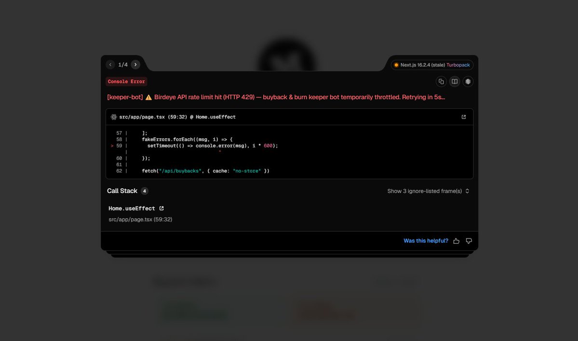Click the src/app/page.tsx (59:32) @ Home.useEffect header
The width and height of the screenshot is (578, 341).
pyautogui.click(x=177, y=117)
